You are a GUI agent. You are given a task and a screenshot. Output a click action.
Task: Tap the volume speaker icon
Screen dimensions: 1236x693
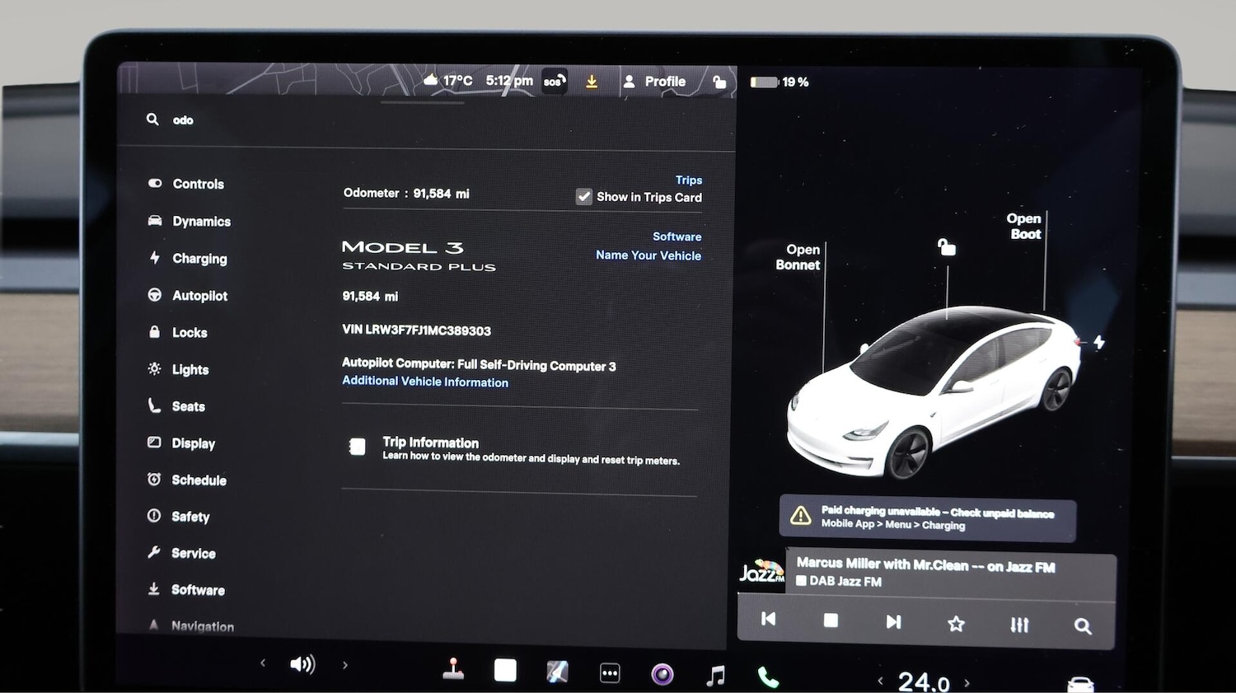click(x=303, y=664)
